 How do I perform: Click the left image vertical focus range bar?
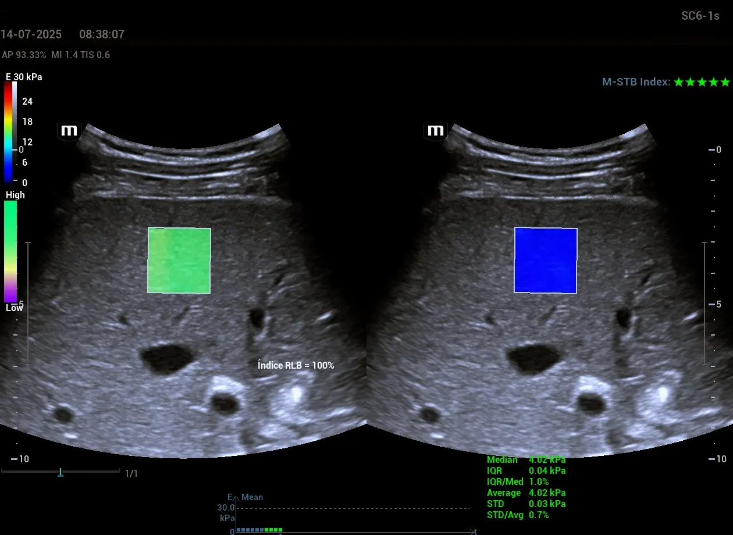point(27,304)
